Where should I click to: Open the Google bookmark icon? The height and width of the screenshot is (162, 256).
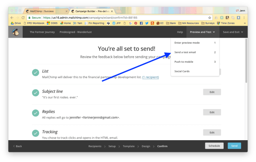[130, 23]
